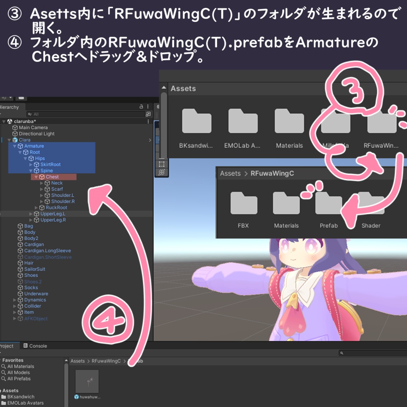Select the Scarf bone

[x=57, y=189]
